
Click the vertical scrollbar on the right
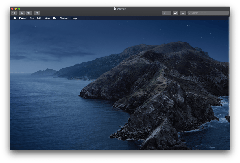pyautogui.click(x=229, y=66)
